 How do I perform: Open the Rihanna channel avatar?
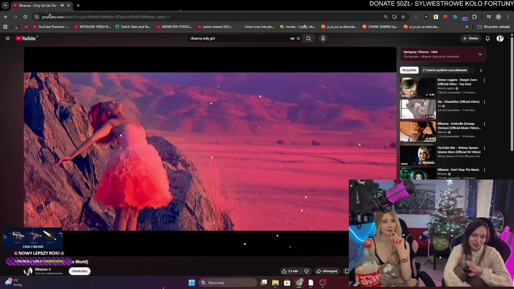(x=28, y=271)
